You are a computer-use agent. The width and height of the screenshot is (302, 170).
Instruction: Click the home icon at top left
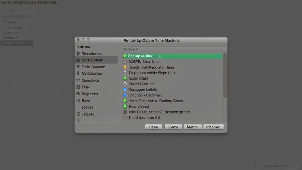(12, 11)
